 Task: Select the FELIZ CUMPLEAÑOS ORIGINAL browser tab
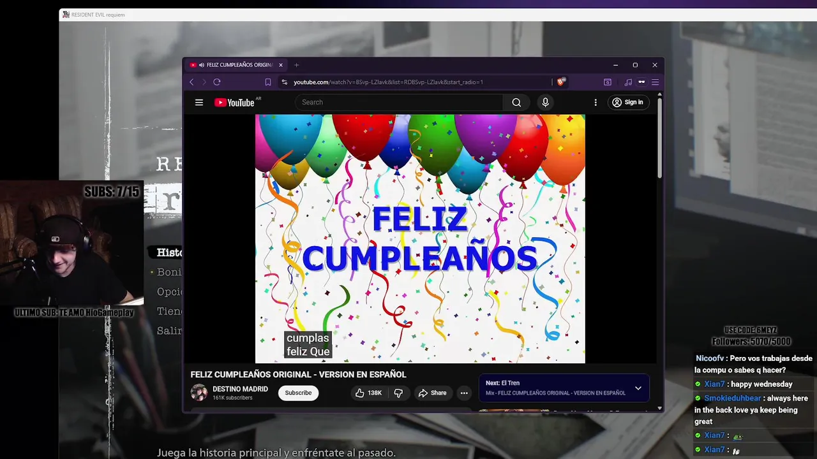click(236, 65)
